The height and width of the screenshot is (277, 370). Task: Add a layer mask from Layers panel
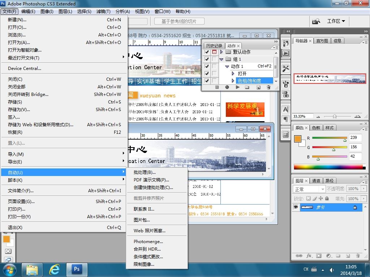(x=319, y=256)
